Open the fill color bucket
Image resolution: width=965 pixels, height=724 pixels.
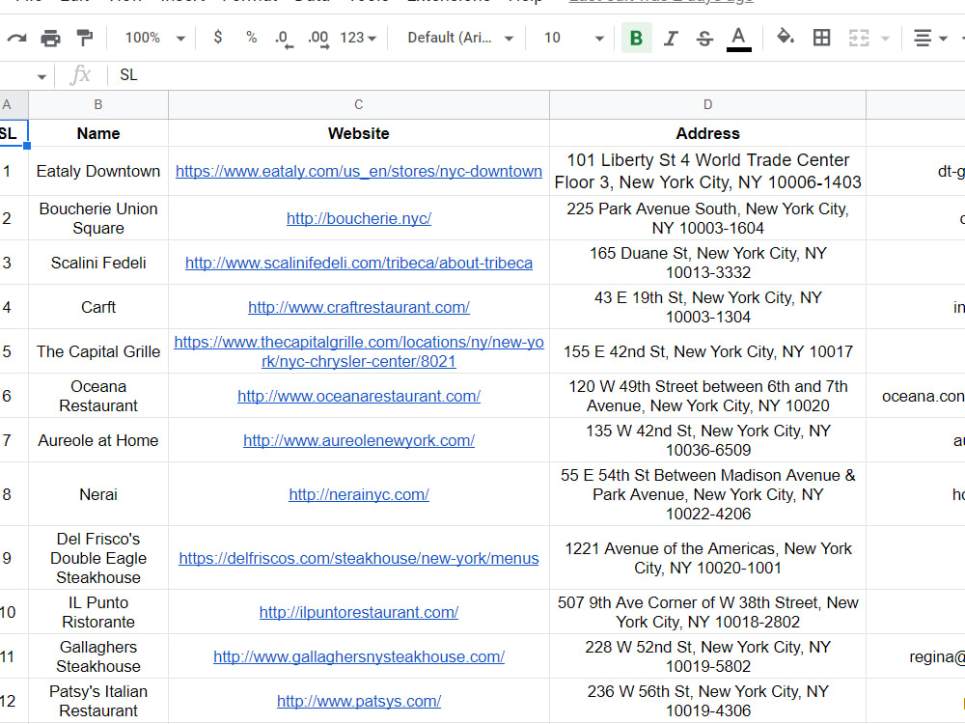click(x=785, y=38)
